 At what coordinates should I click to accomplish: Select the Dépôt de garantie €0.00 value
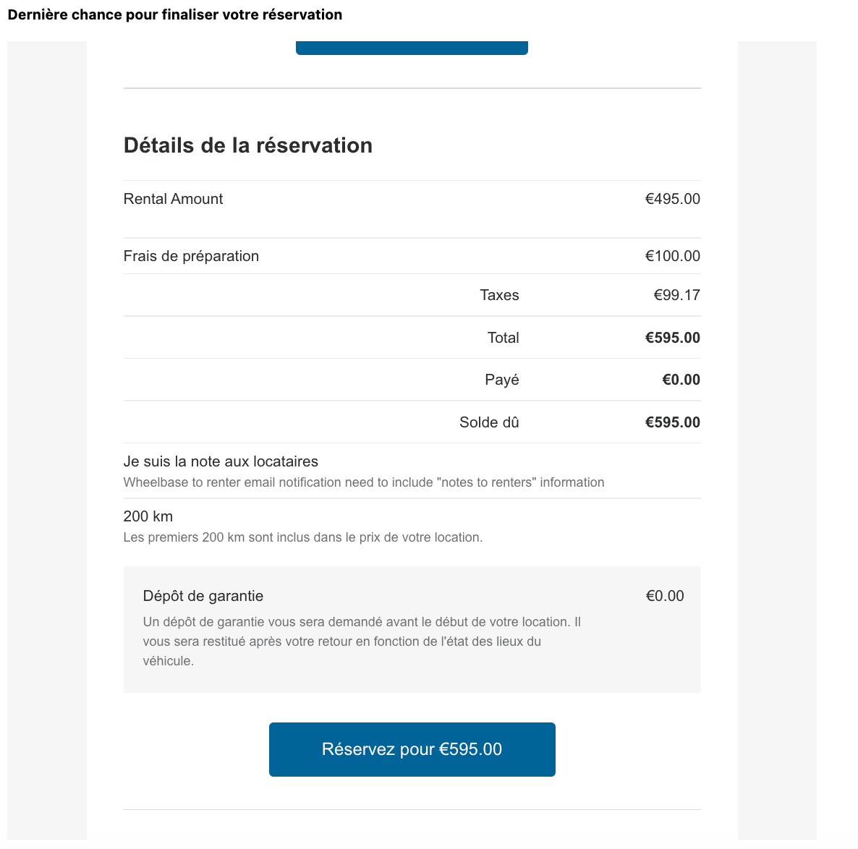click(x=664, y=596)
